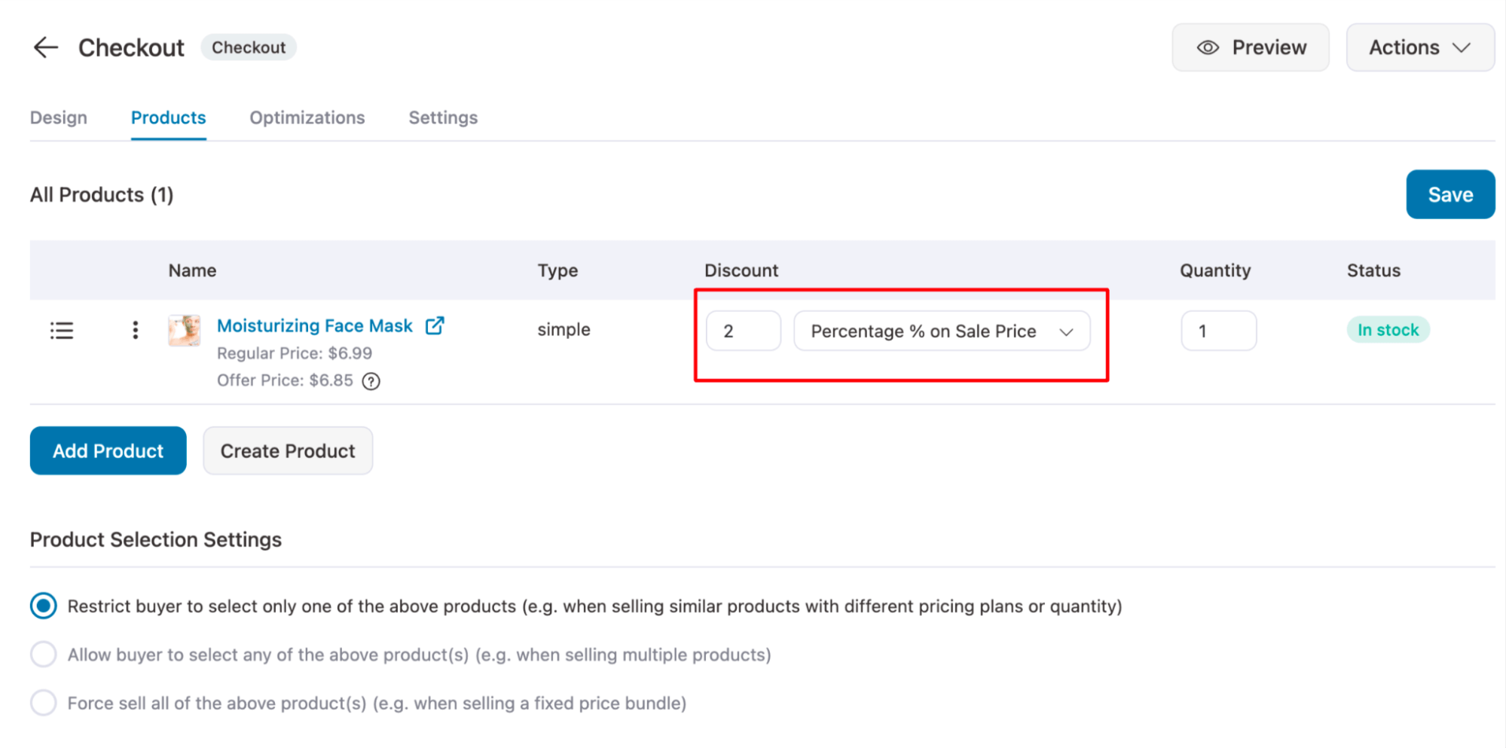This screenshot has height=748, width=1506.
Task: Expand the Actions dropdown
Action: coord(1419,47)
